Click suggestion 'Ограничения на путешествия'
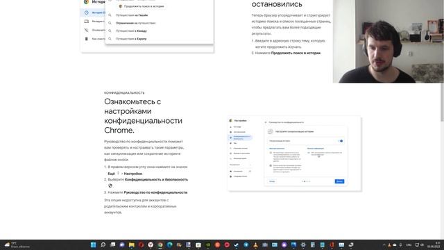 tap(136, 23)
